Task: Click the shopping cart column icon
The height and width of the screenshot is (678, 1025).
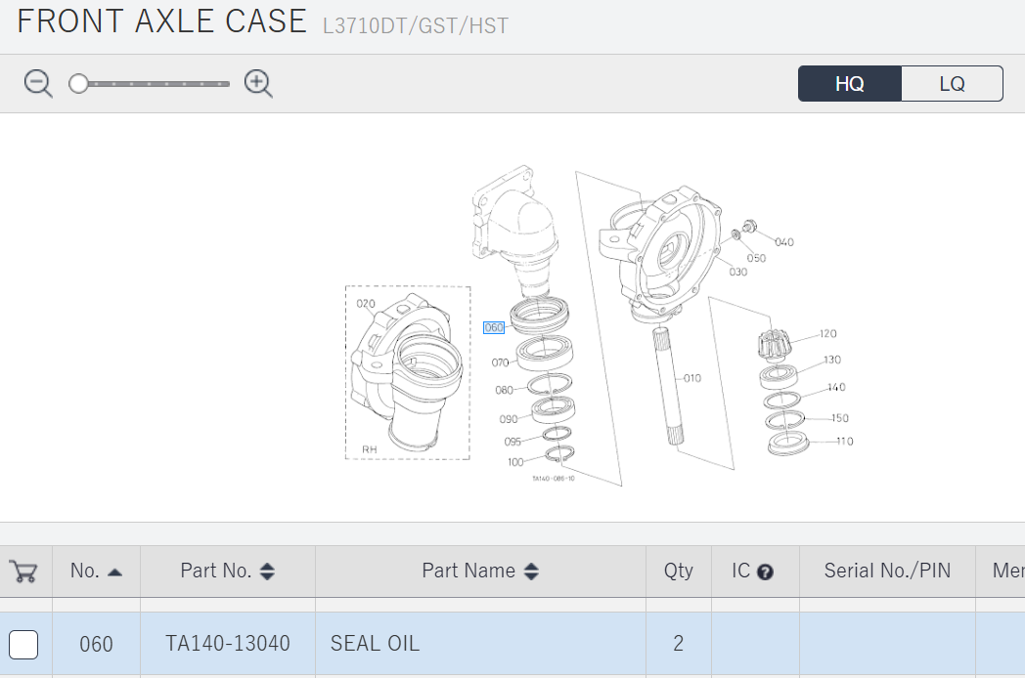Action: [x=23, y=572]
